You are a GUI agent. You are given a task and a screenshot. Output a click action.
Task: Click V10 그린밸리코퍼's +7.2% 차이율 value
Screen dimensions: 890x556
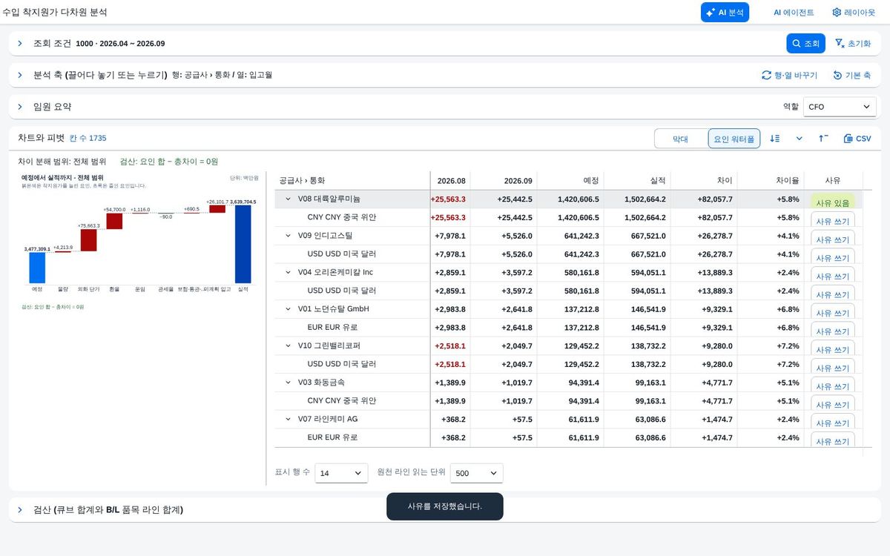(788, 346)
